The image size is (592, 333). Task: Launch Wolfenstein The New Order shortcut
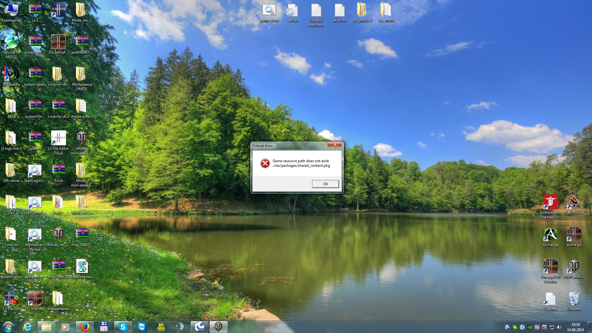click(550, 207)
